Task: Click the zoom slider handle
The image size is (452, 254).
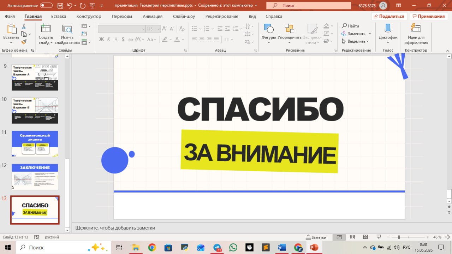Action: click(399, 237)
